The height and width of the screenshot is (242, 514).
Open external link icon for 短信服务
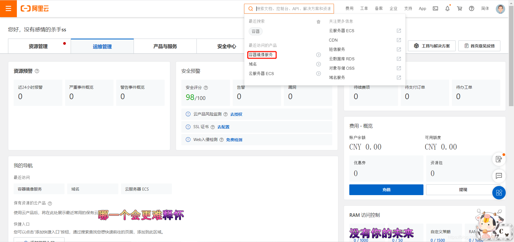pos(399,49)
